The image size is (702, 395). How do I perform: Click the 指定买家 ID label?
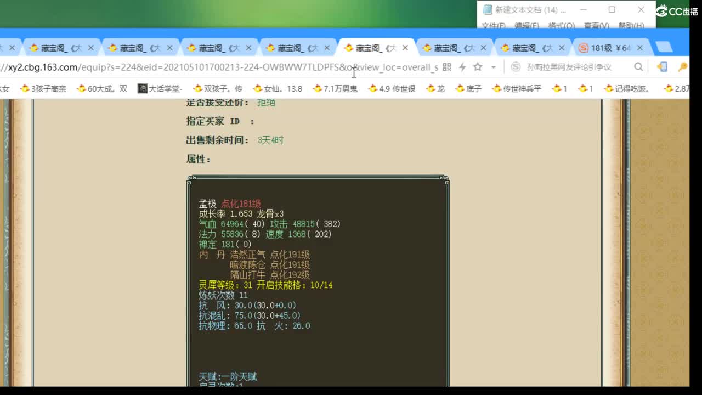pos(220,121)
